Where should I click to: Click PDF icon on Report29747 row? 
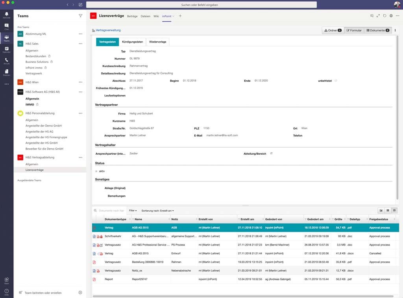(x=94, y=279)
